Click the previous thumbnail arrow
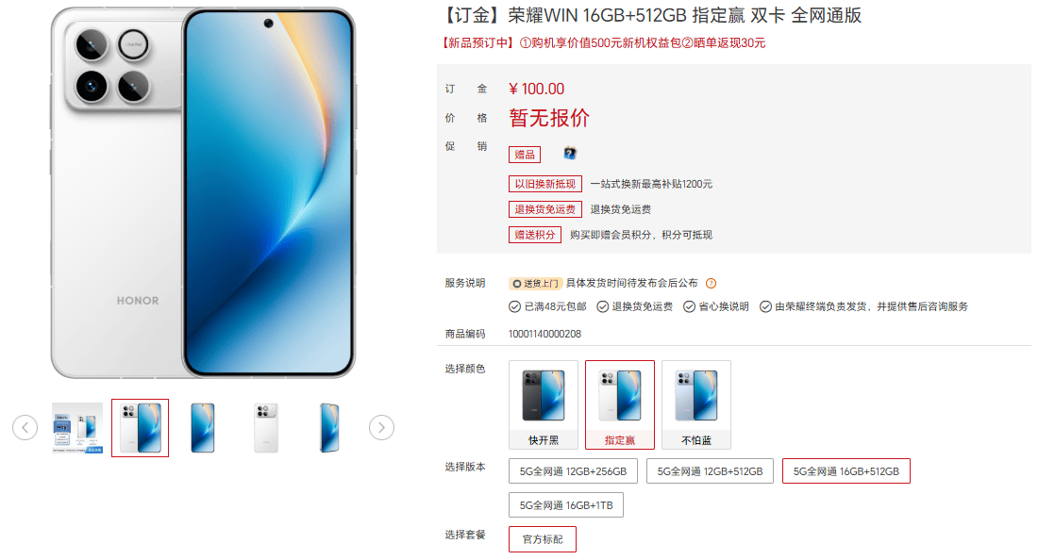 pos(25,428)
